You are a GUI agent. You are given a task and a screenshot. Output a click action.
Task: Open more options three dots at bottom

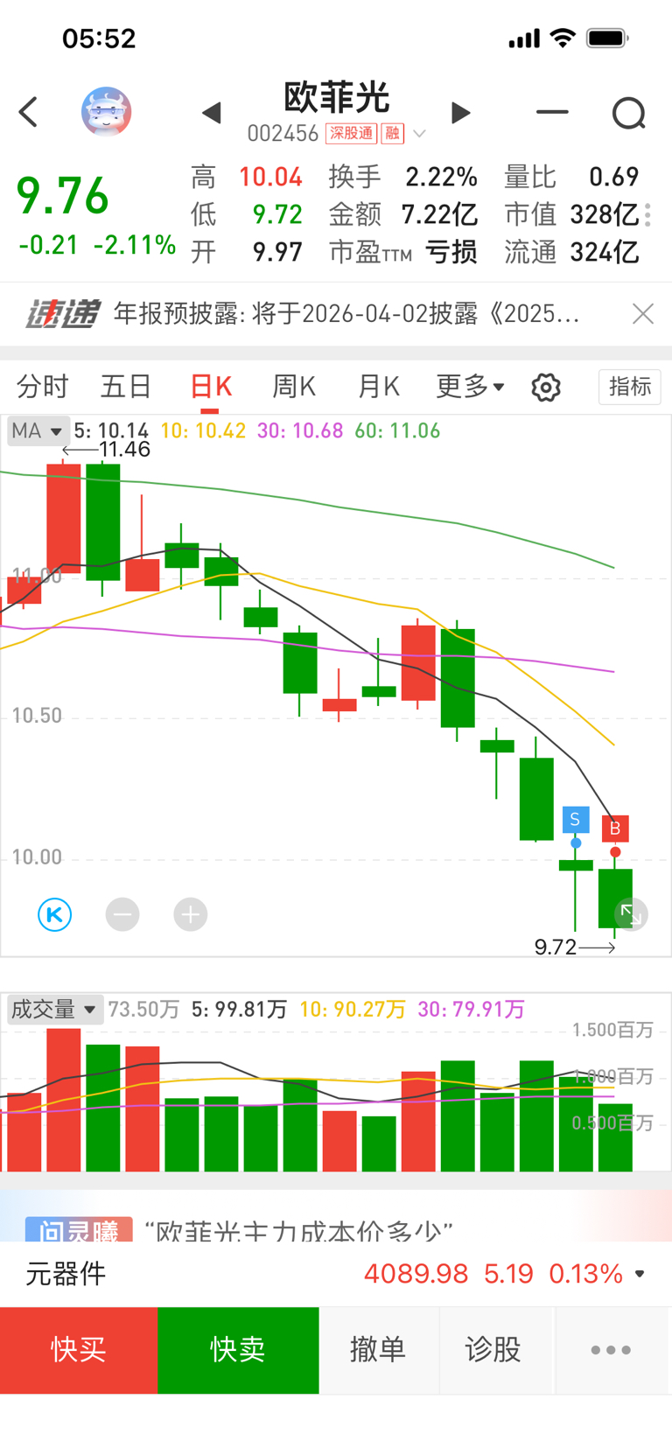coord(611,1350)
